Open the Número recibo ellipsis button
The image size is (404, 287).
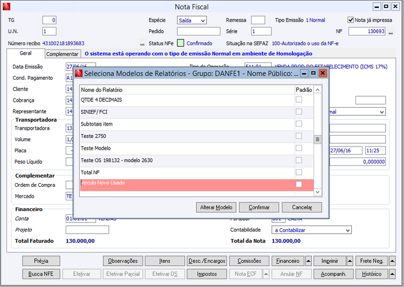point(142,43)
